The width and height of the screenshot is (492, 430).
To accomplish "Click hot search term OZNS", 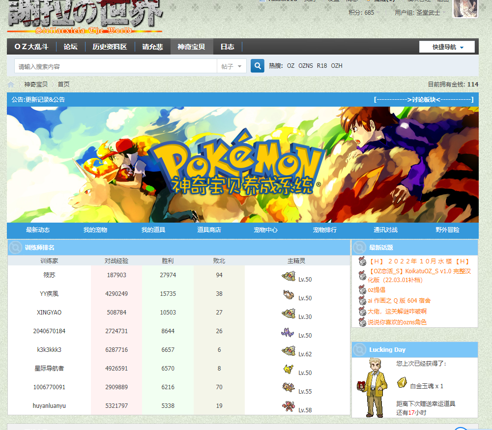I will pos(306,66).
